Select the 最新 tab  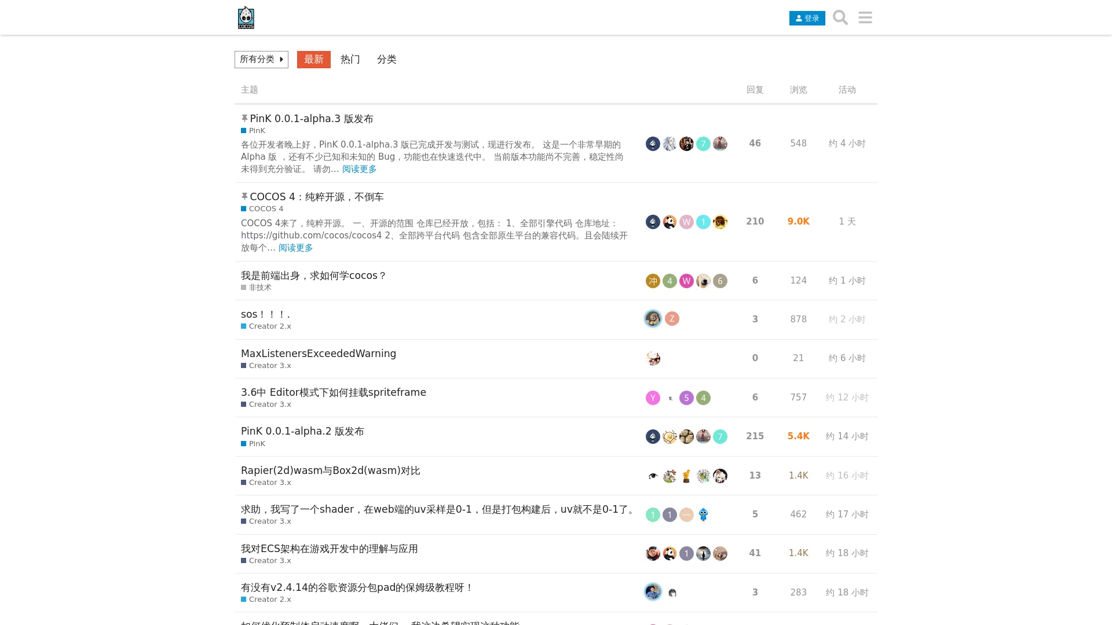click(313, 60)
